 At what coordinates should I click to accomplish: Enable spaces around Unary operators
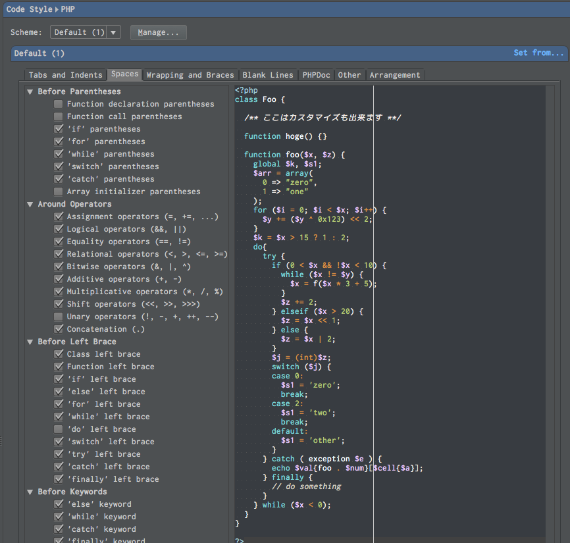click(x=58, y=317)
